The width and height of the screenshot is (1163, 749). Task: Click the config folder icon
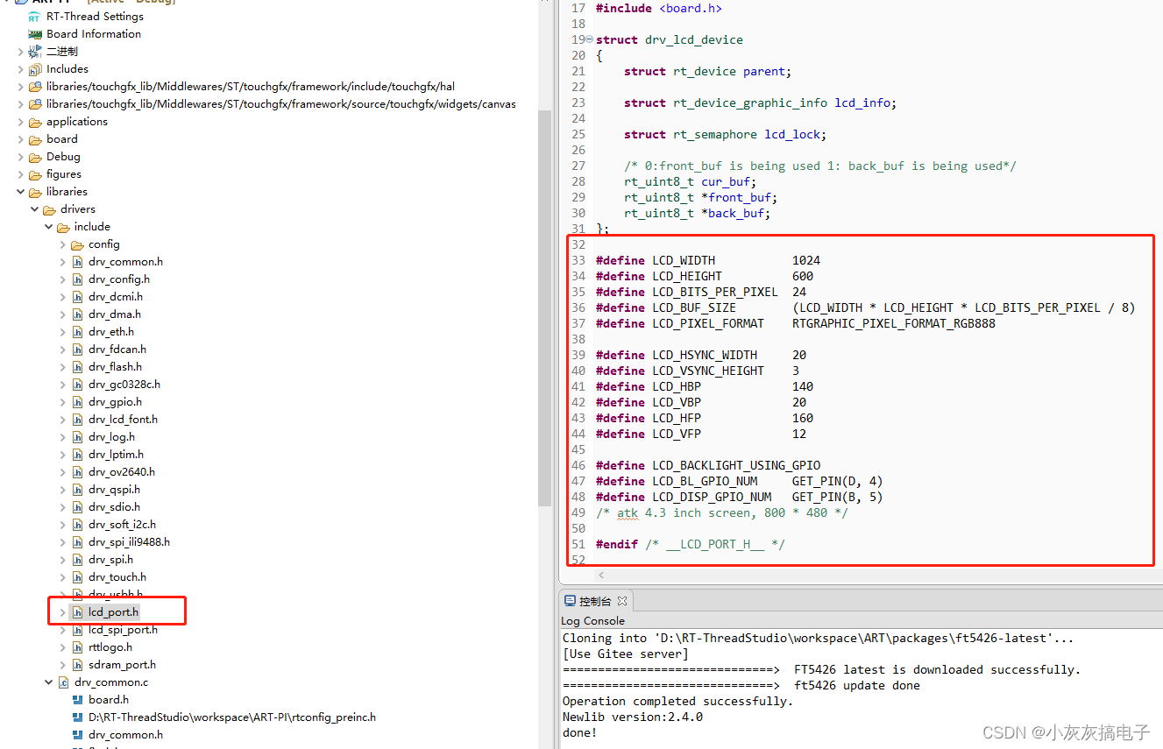(77, 244)
